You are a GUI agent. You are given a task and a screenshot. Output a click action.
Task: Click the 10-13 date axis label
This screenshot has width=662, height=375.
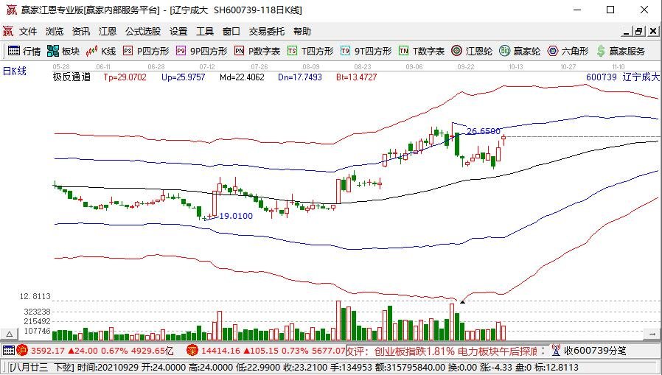[x=516, y=66]
